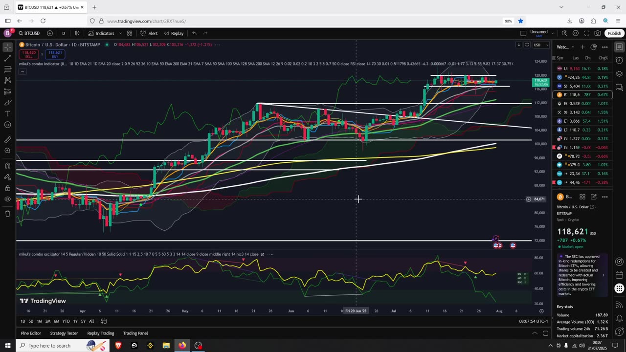Open the BTCUSD symbol search field
The image size is (626, 352).
point(29,33)
